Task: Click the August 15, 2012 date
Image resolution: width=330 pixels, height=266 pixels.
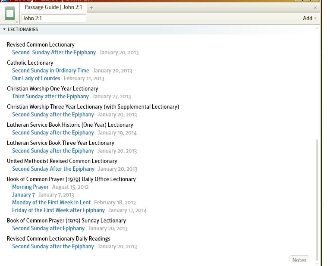Action: pyautogui.click(x=70, y=187)
